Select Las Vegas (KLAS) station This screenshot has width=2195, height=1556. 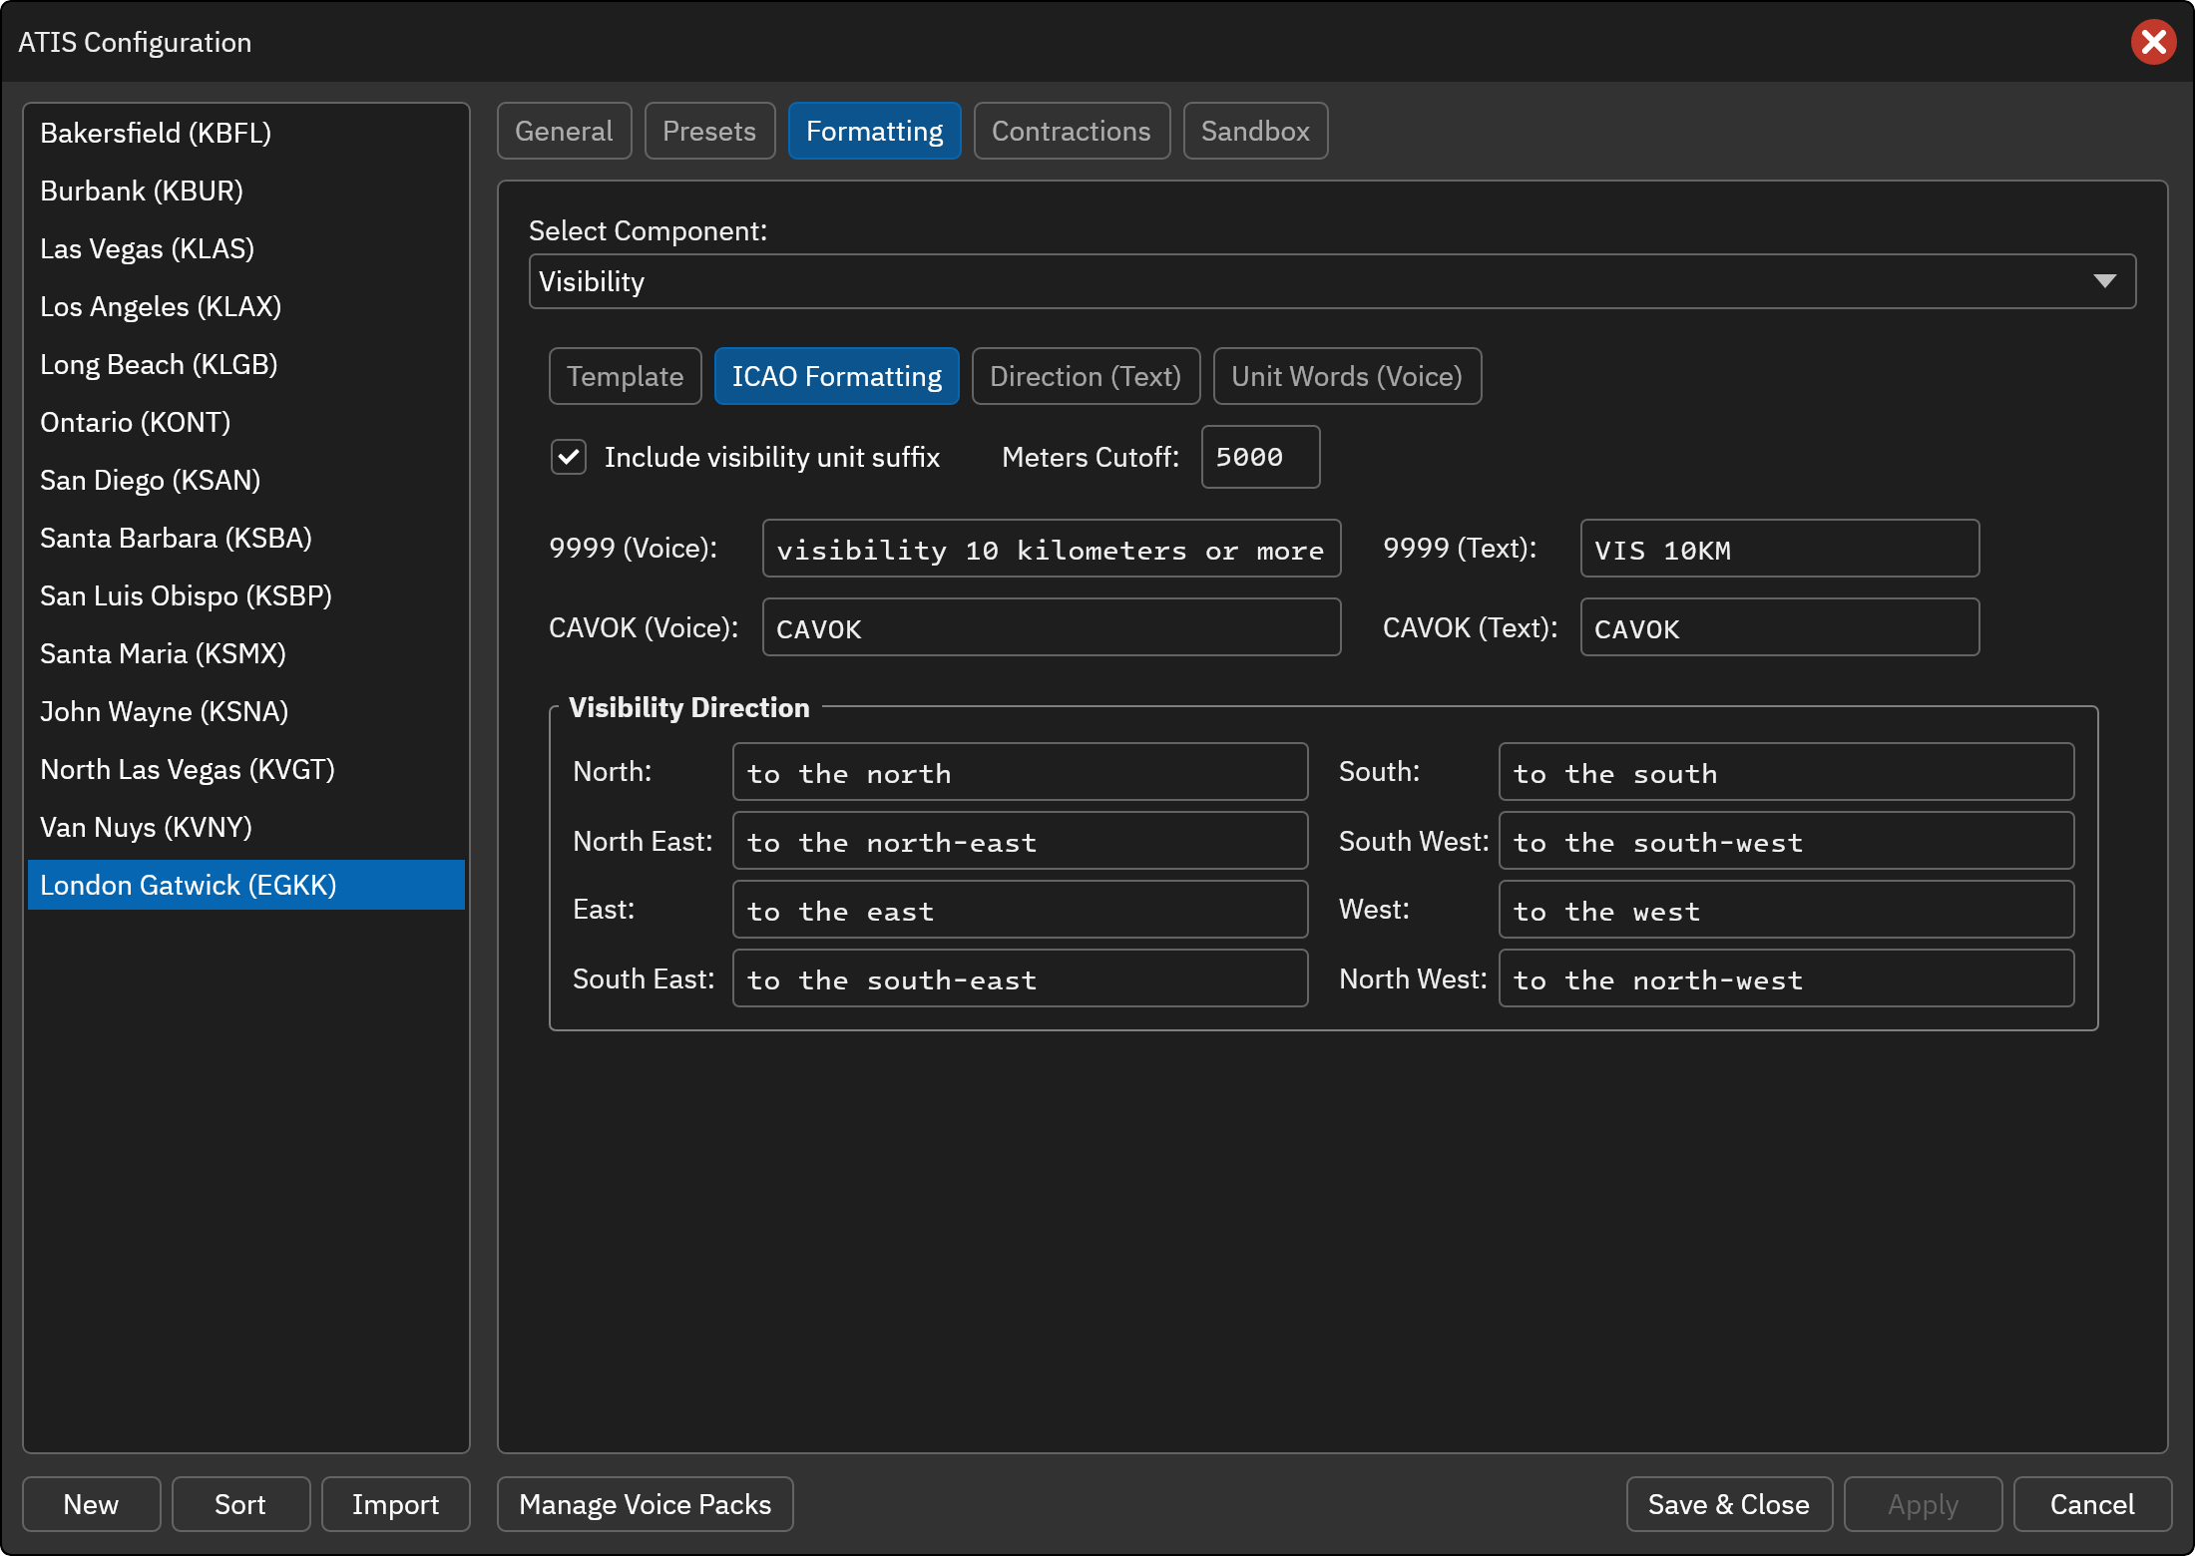pos(246,248)
